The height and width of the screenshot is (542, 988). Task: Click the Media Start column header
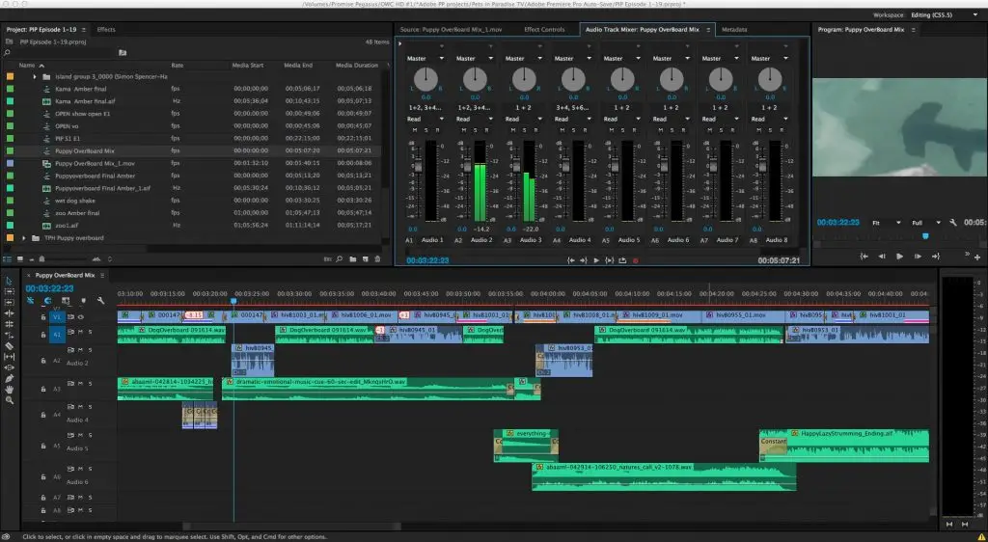pos(248,66)
